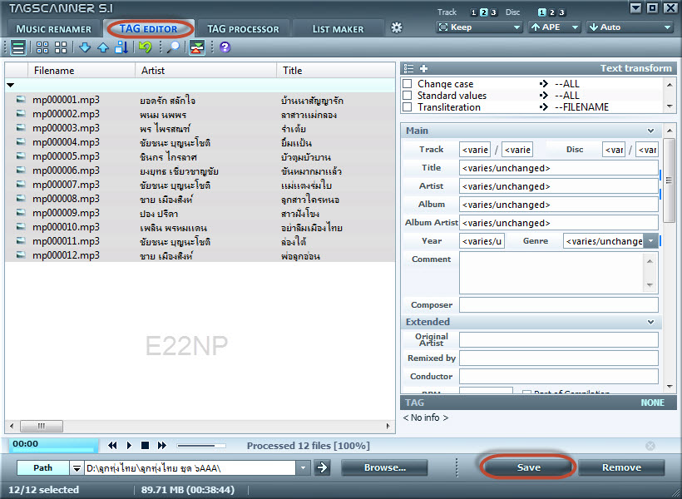Switch to list view mode in toolbar
Screen dimensions: 682x499
coord(18,47)
